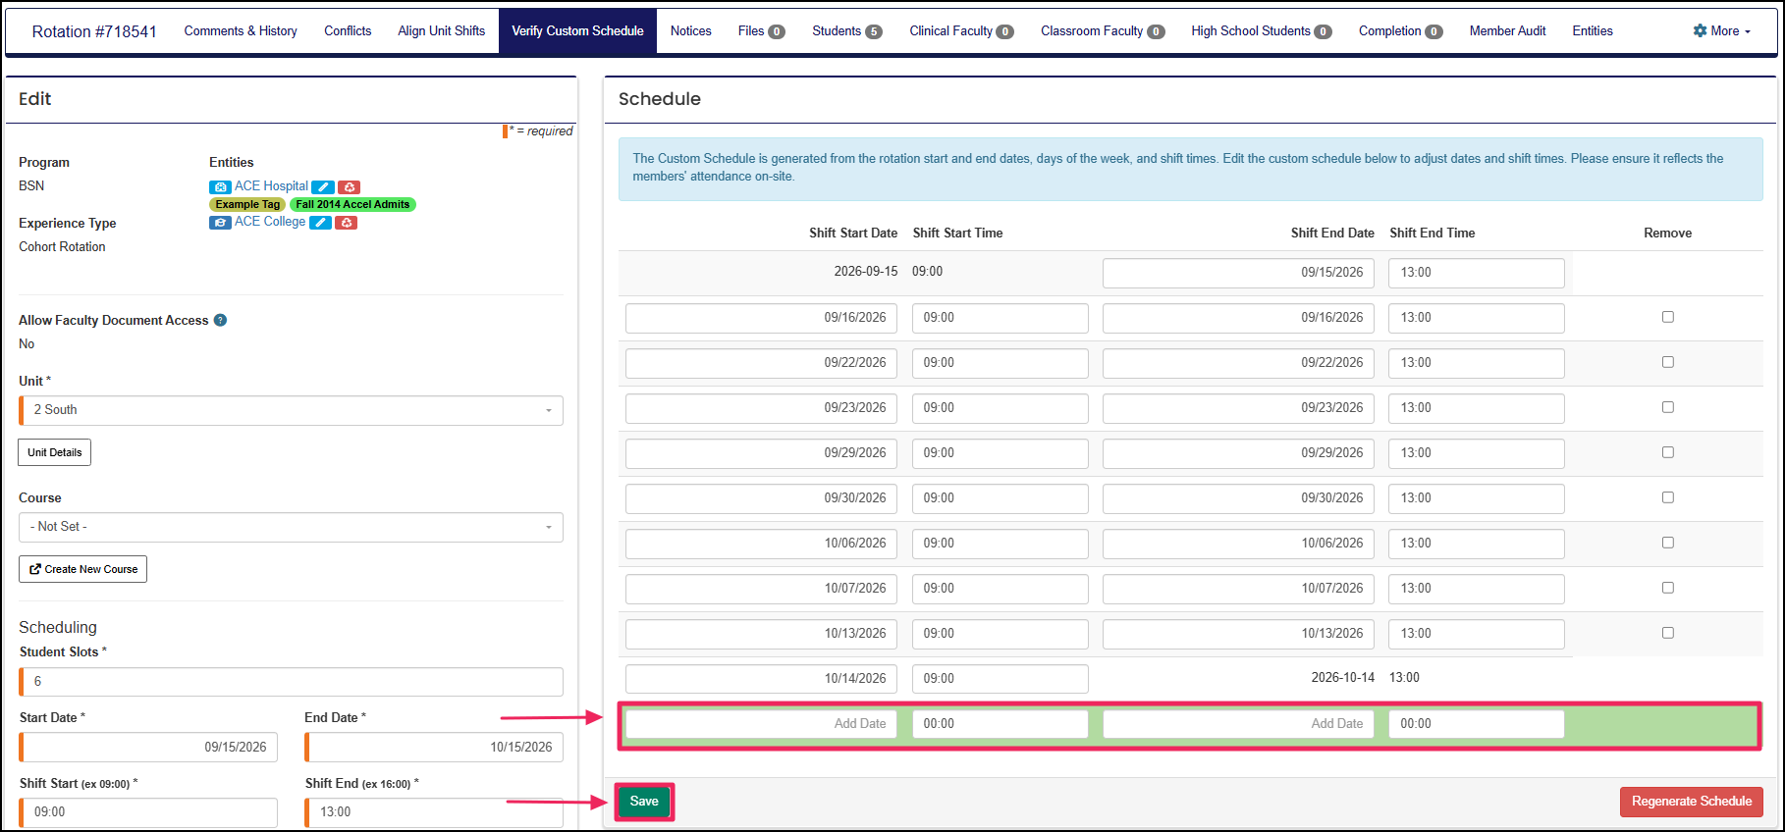Save the custom schedule
This screenshot has height=832, width=1785.
[x=644, y=802]
